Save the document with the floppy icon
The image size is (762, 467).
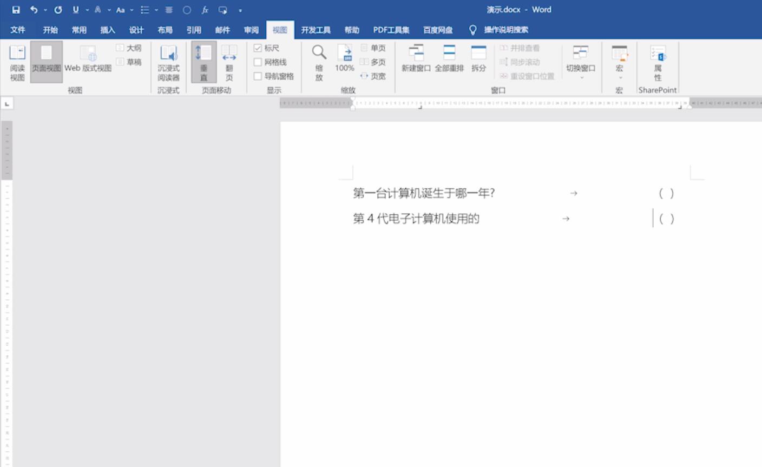tap(16, 10)
